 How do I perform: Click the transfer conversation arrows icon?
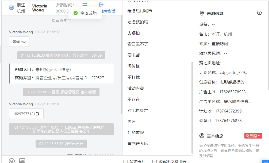(84, 5)
